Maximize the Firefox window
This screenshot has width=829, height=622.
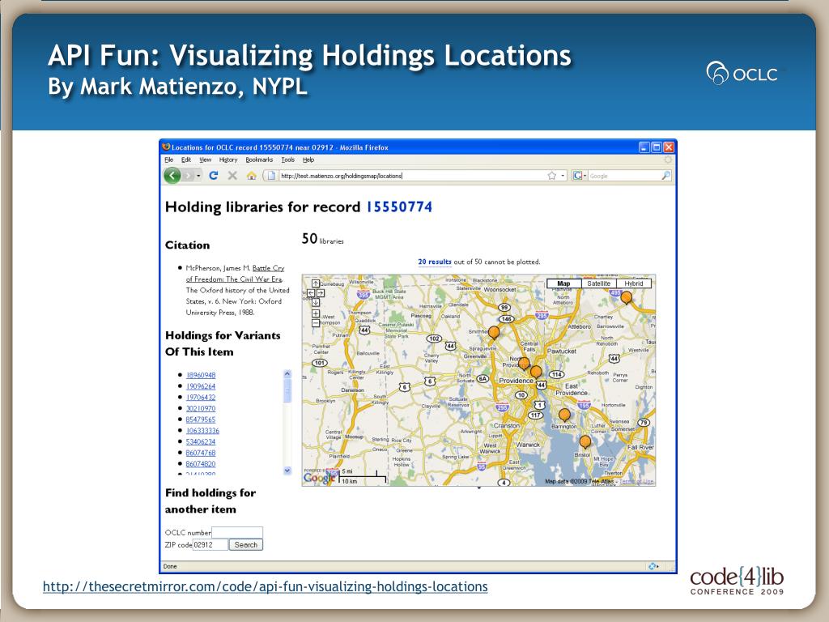point(656,147)
